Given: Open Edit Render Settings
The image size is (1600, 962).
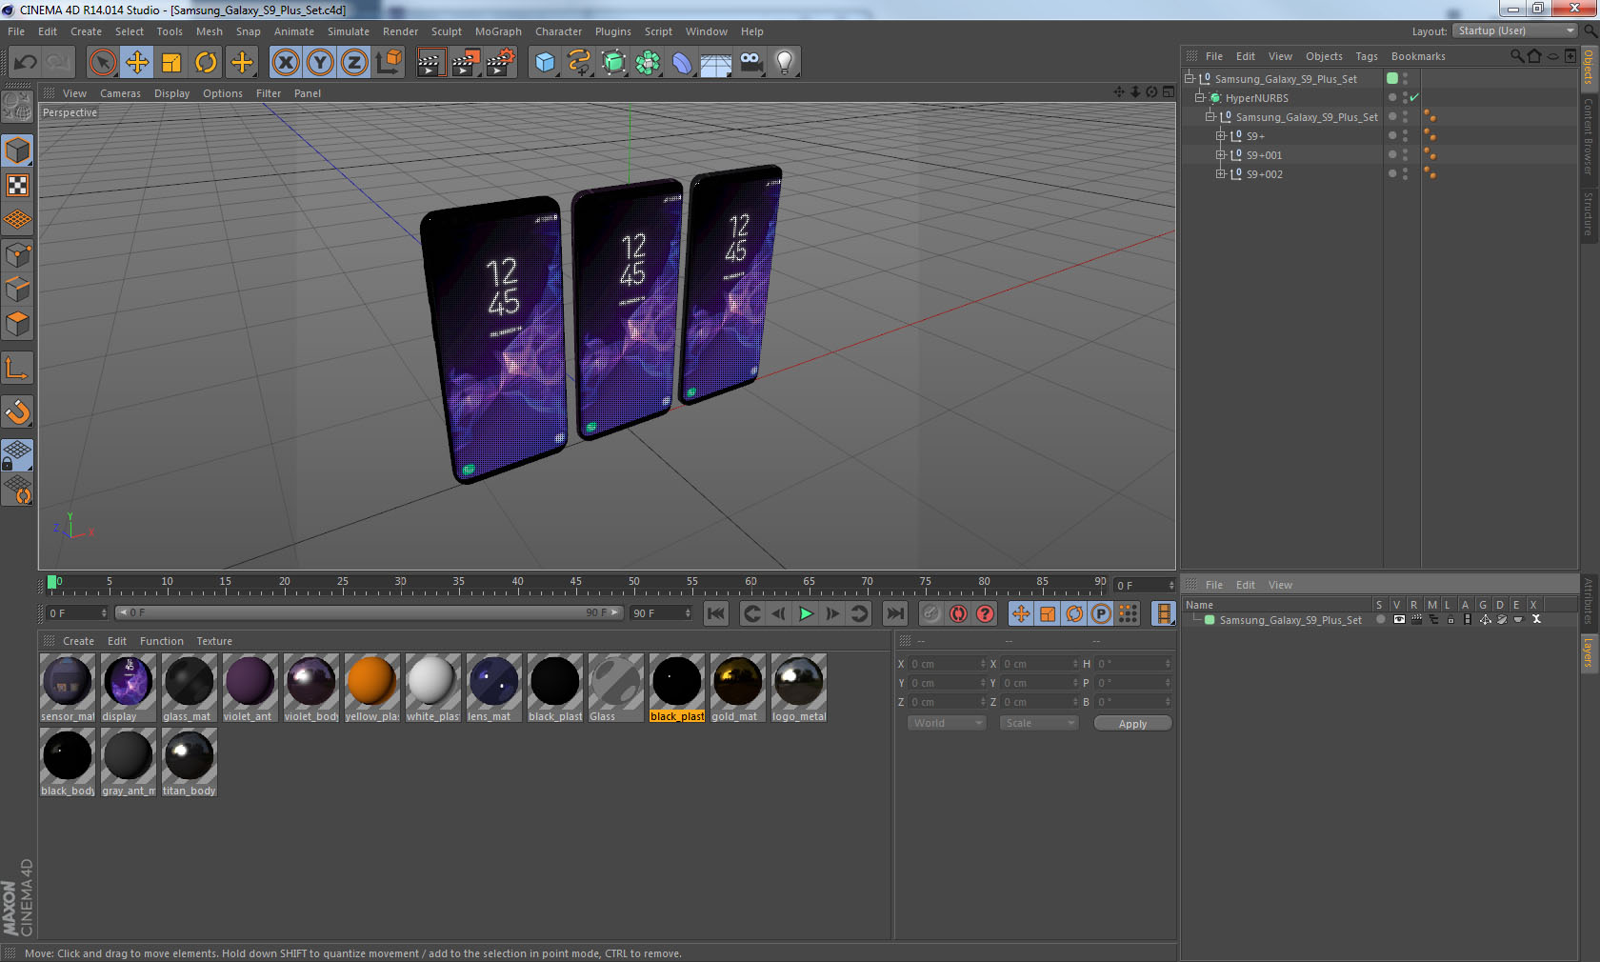Looking at the screenshot, I should 501,63.
